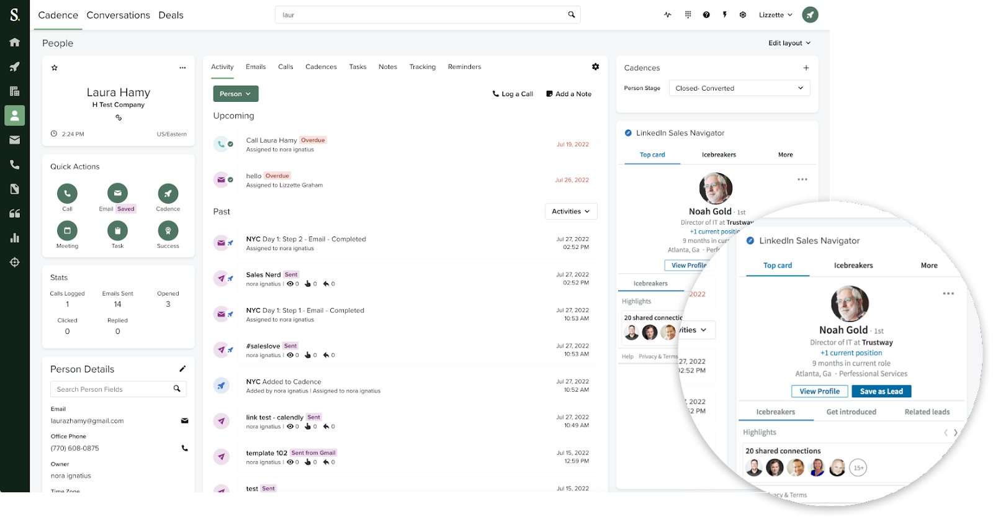Click the Success quick action icon
The width and height of the screenshot is (993, 519).
pyautogui.click(x=168, y=231)
